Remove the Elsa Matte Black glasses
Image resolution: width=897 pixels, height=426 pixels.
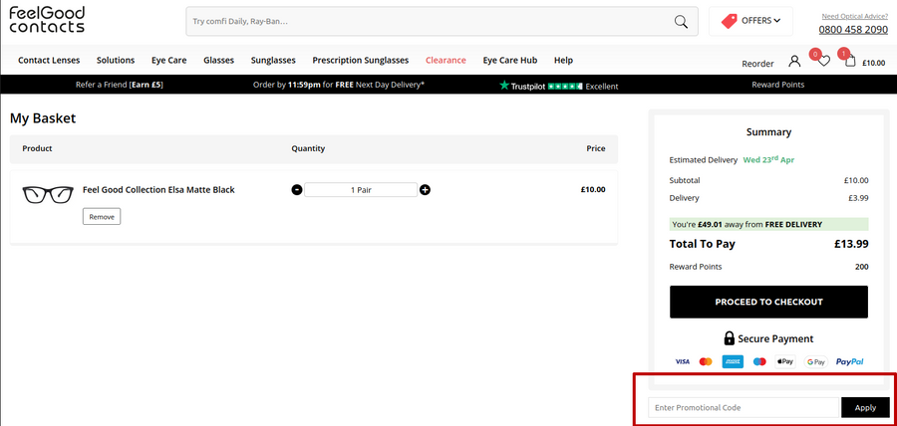(x=102, y=216)
